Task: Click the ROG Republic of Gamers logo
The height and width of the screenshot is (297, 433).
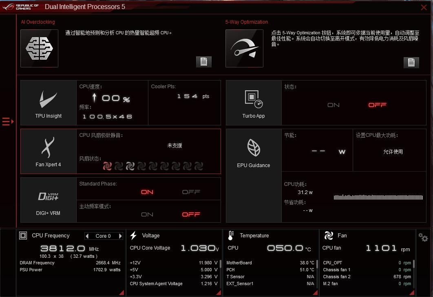Action: (21, 7)
